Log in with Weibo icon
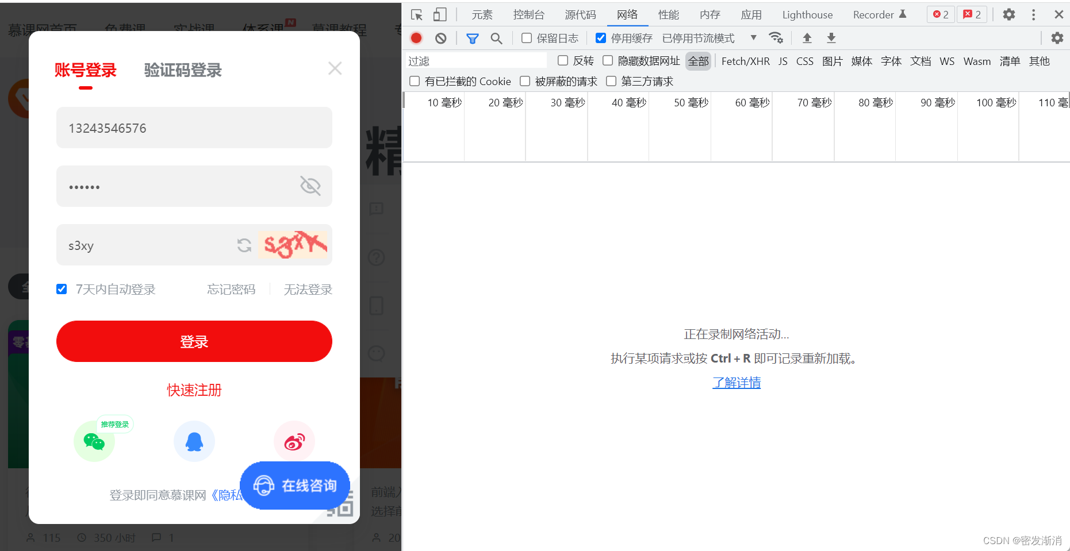This screenshot has width=1070, height=551. click(294, 441)
